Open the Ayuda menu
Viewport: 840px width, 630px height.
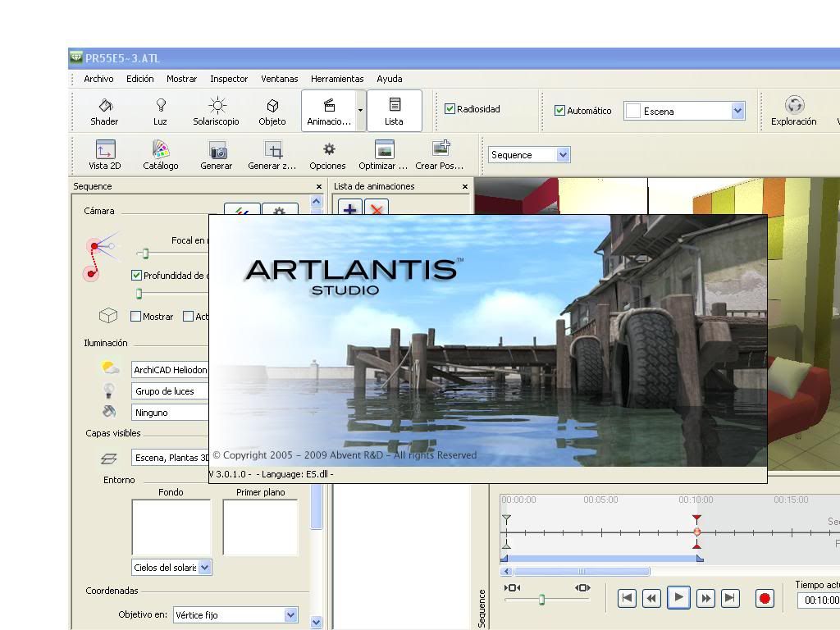(x=390, y=79)
